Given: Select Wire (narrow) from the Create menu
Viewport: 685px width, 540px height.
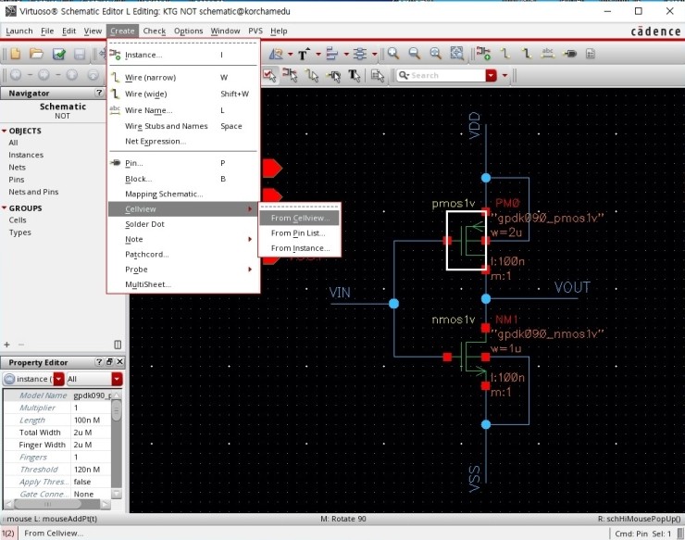Looking at the screenshot, I should pos(150,78).
